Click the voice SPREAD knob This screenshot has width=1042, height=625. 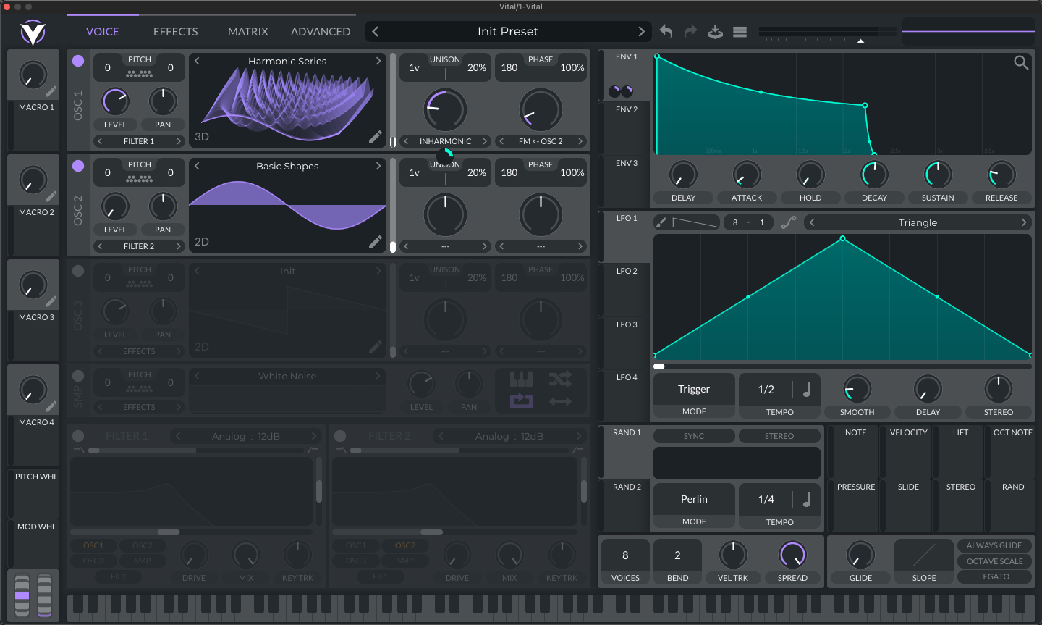coord(792,555)
